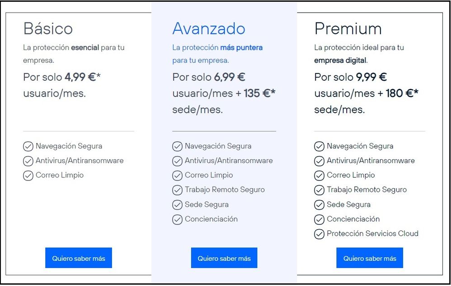Click the Concienciación checkmark in Avanzado
451x286 pixels.
(177, 219)
